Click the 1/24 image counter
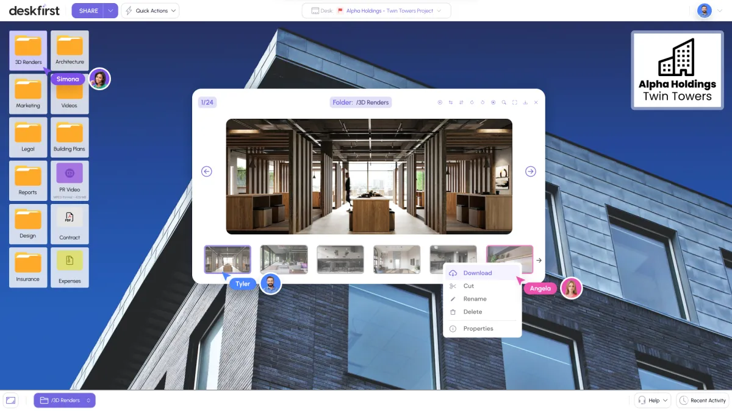Screen dimensions: 732x411 [207, 102]
